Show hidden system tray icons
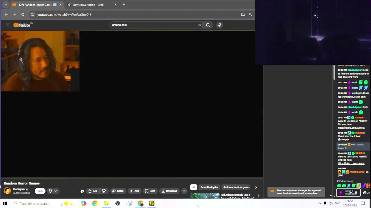 [x=319, y=203]
